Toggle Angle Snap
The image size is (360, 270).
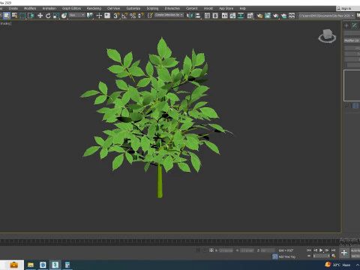click(124, 16)
